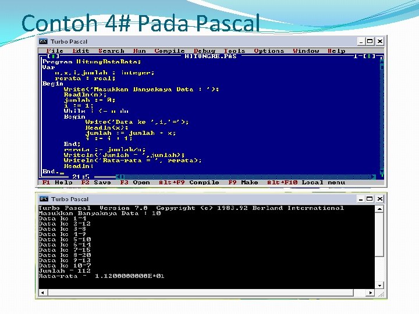
Task: Click the 'Masukkan Banyaknya Data' Write statement
Action: point(141,89)
